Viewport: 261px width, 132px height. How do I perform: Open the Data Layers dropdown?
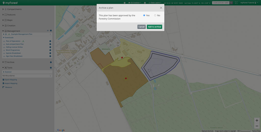[x=155, y=3]
